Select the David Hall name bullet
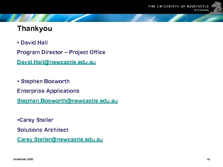The image size is (223, 167). (x=33, y=43)
